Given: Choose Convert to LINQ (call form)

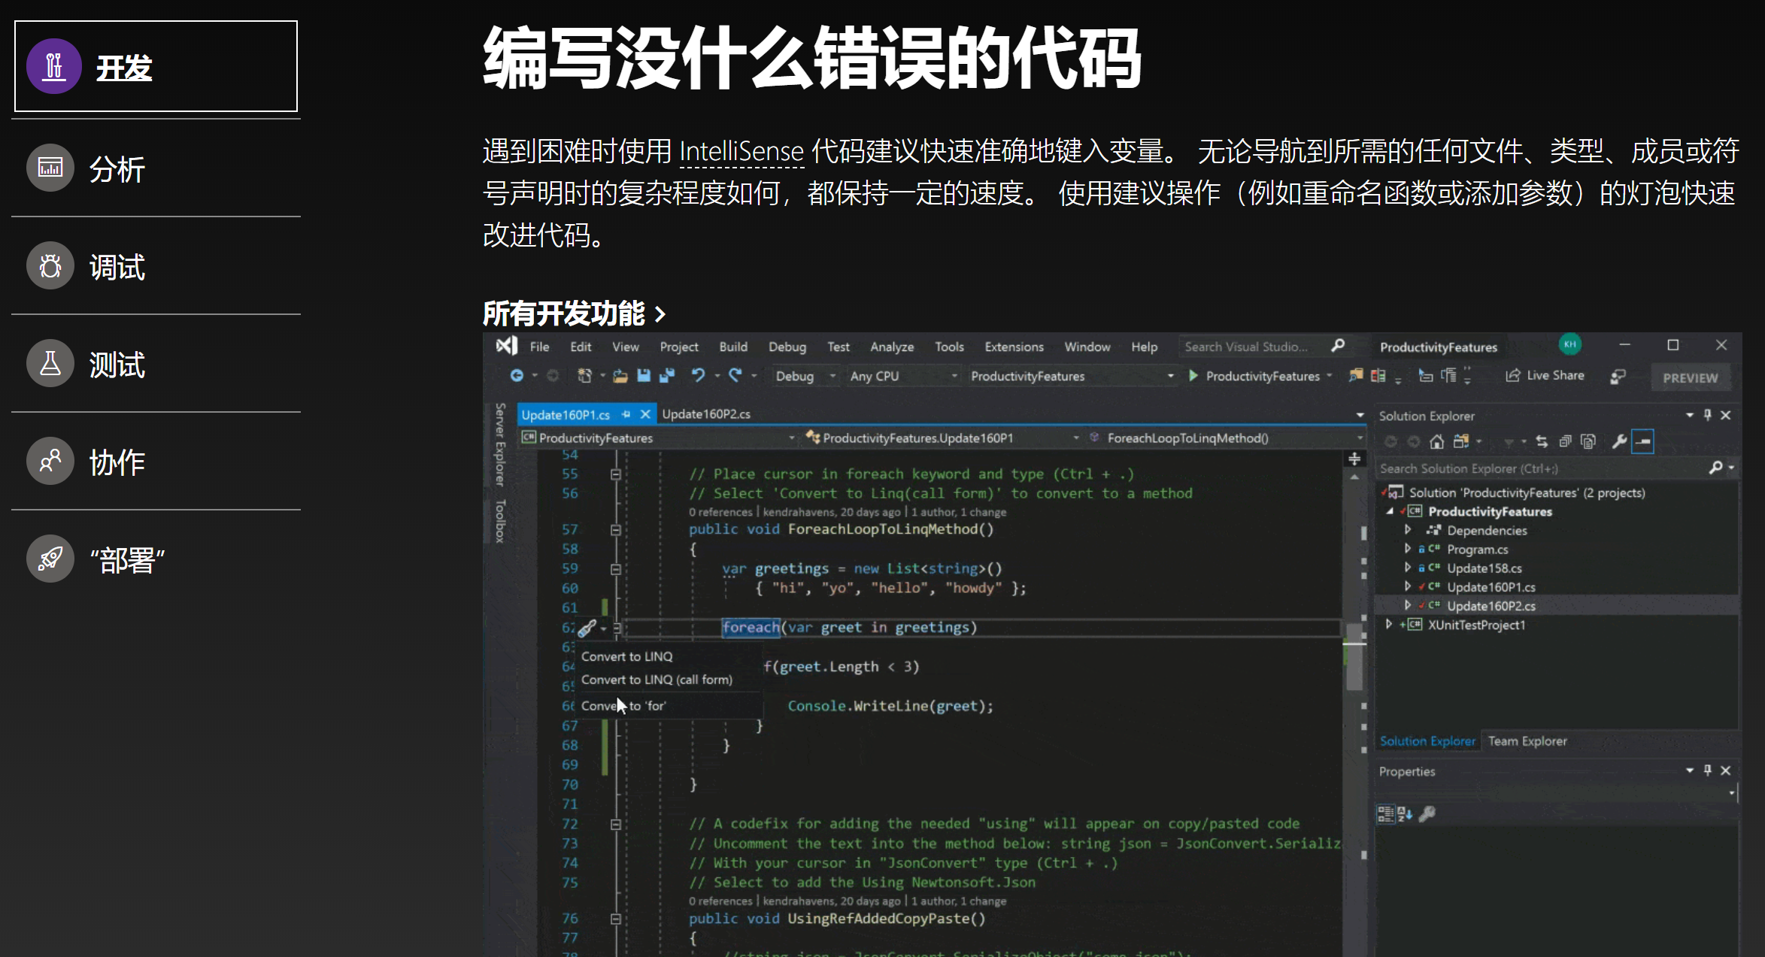Looking at the screenshot, I should [x=657, y=680].
